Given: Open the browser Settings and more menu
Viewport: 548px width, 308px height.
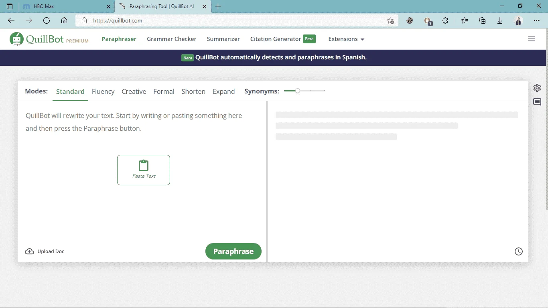Looking at the screenshot, I should point(537,20).
